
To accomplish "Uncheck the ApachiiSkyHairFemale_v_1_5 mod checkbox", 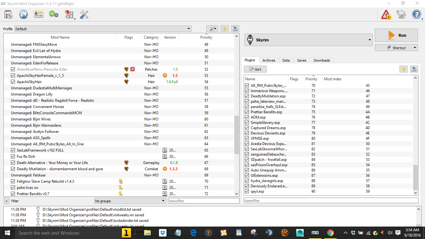I will point(13,76).
